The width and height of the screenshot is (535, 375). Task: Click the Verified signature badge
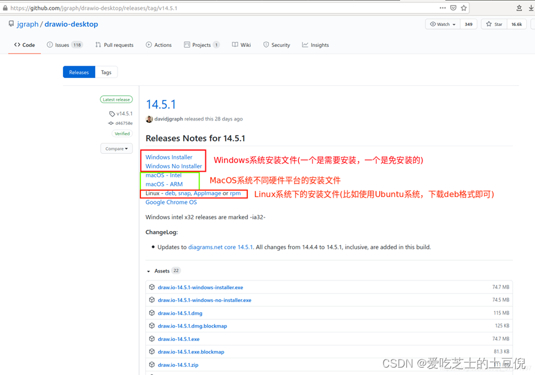(x=122, y=133)
